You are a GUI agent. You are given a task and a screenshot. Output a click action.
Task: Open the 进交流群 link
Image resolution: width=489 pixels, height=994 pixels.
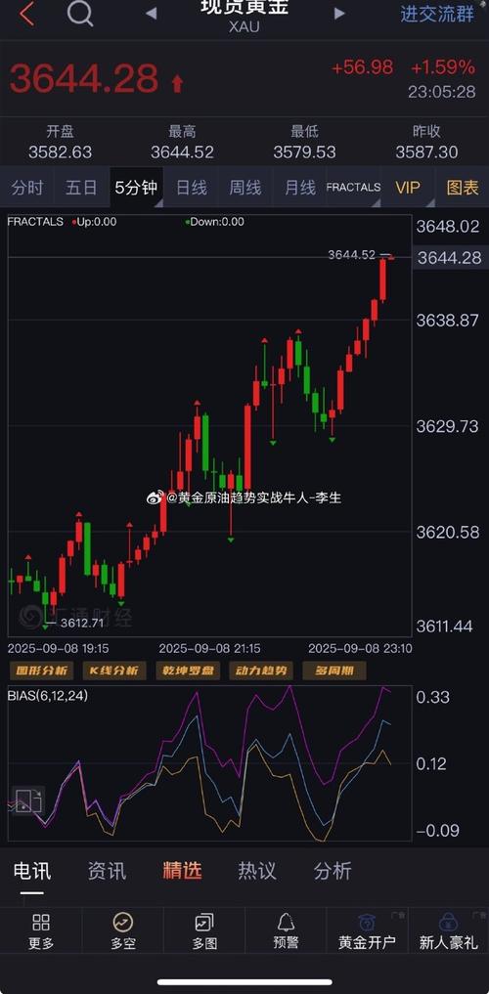pos(436,14)
